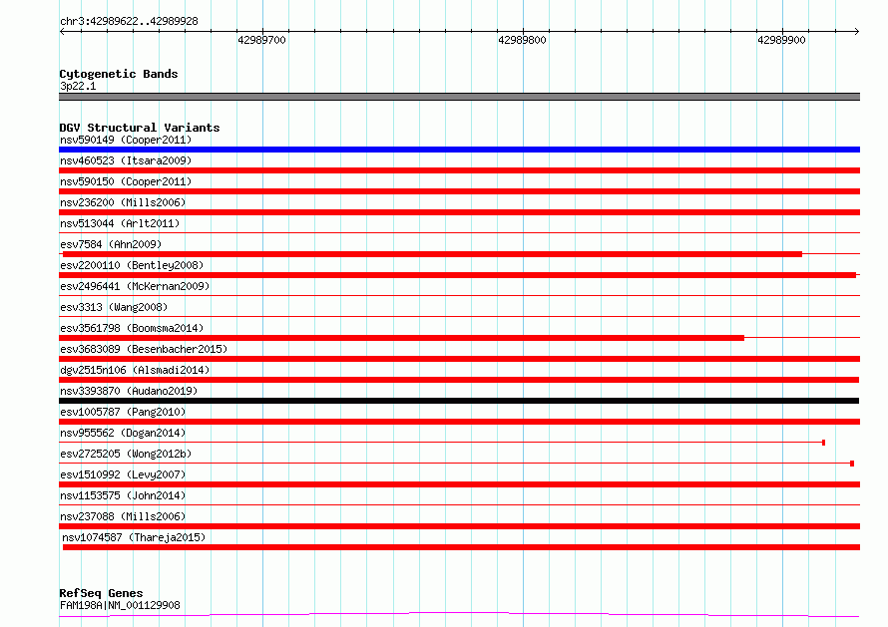Open variant esv3683089 (Besenbacher2015) label
Image resolution: width=888 pixels, height=627 pixels.
[x=144, y=349]
